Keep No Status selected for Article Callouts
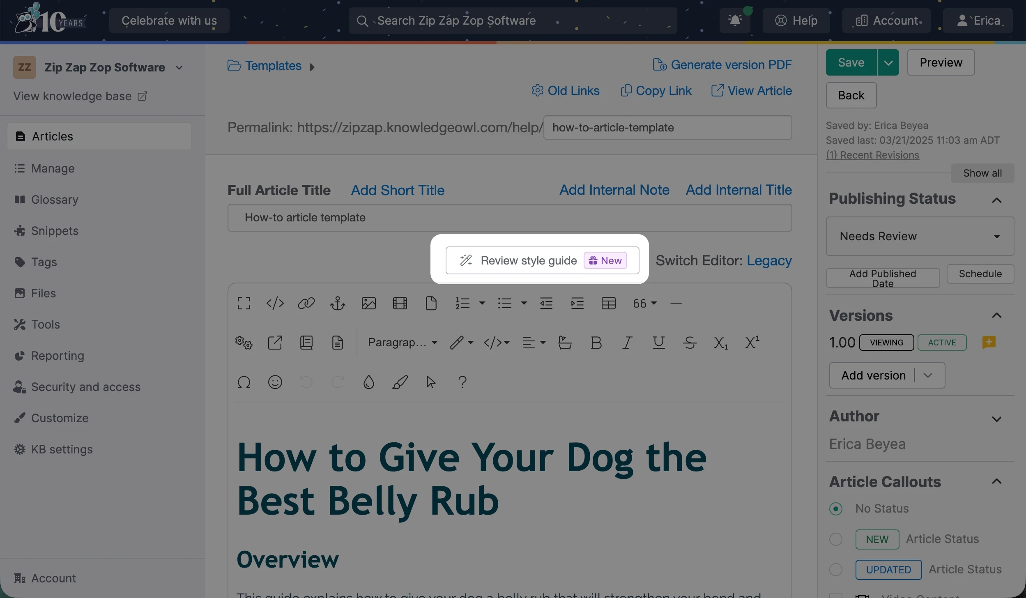This screenshot has height=598, width=1026. pos(836,508)
